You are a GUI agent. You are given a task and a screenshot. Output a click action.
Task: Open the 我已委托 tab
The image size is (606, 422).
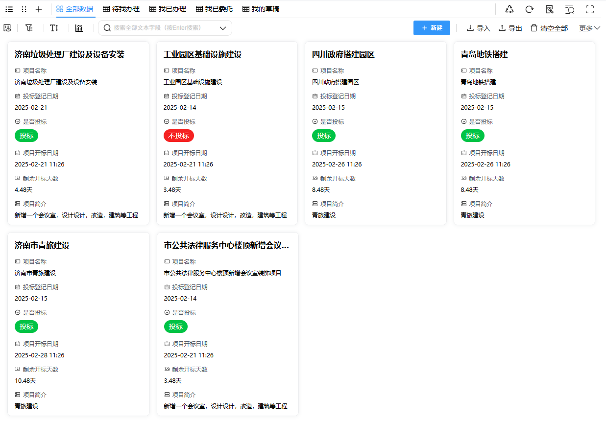click(214, 9)
